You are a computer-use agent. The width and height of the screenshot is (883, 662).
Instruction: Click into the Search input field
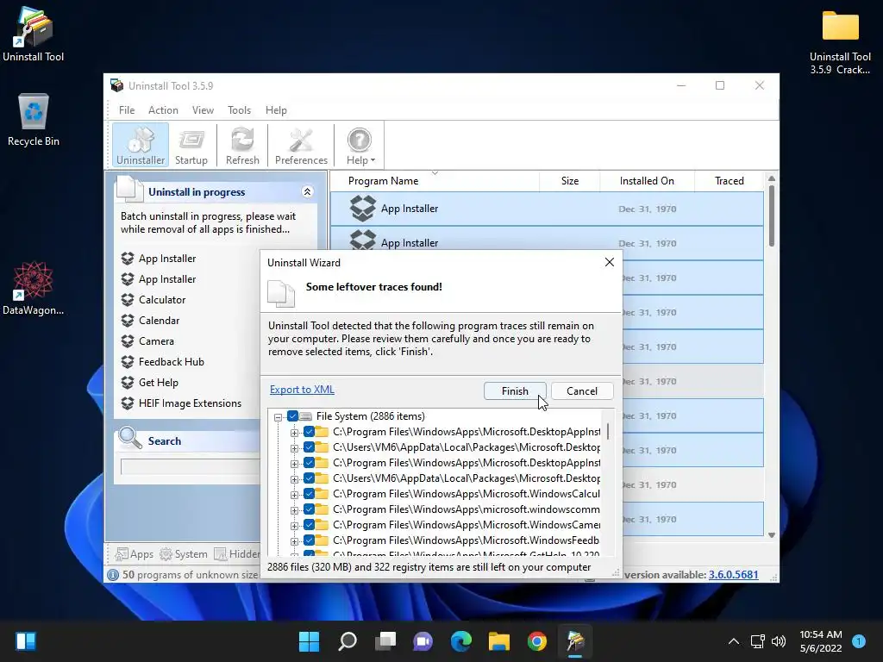[x=191, y=466]
